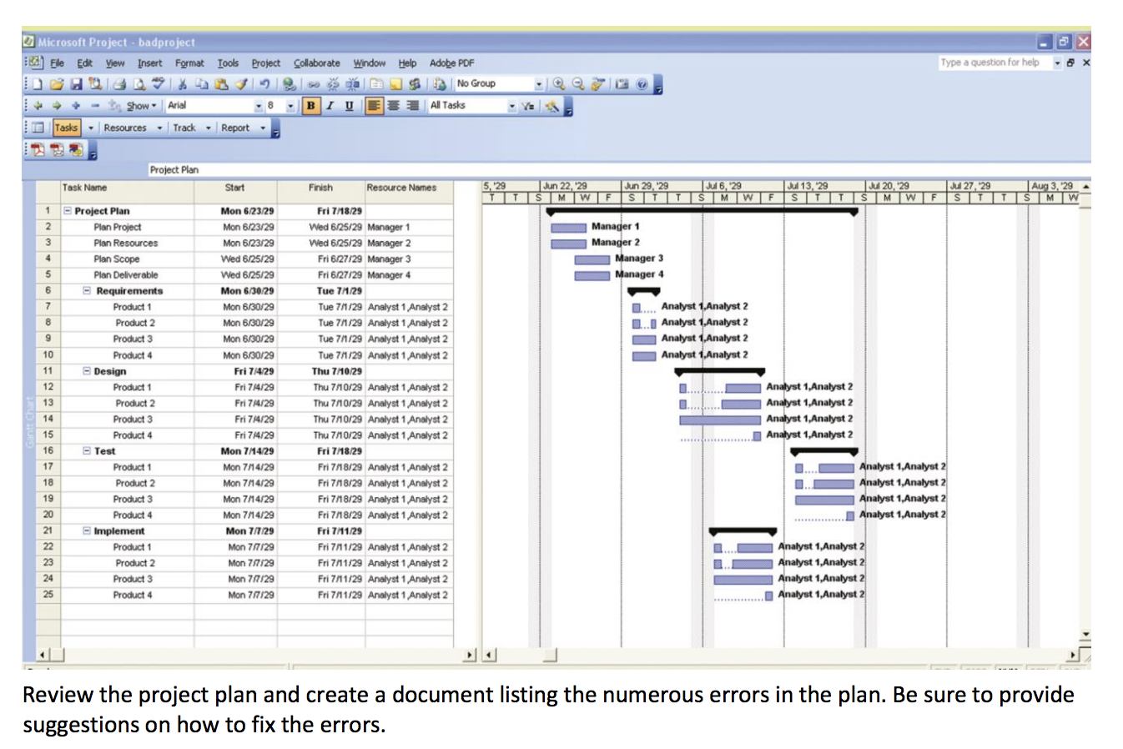Screen dimensions: 1123x749
Task: Open the Tools menu
Action: (228, 63)
